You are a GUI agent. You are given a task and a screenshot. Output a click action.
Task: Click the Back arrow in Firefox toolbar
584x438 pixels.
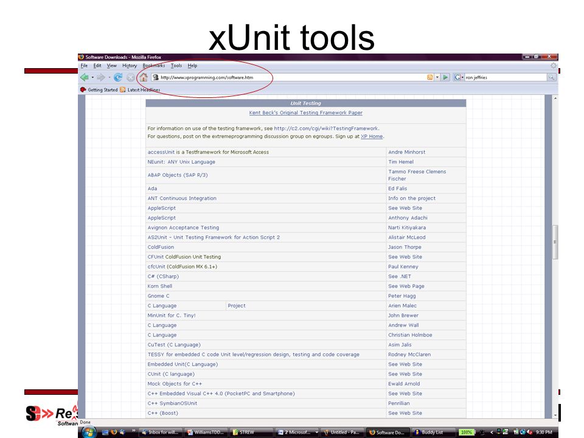click(85, 77)
